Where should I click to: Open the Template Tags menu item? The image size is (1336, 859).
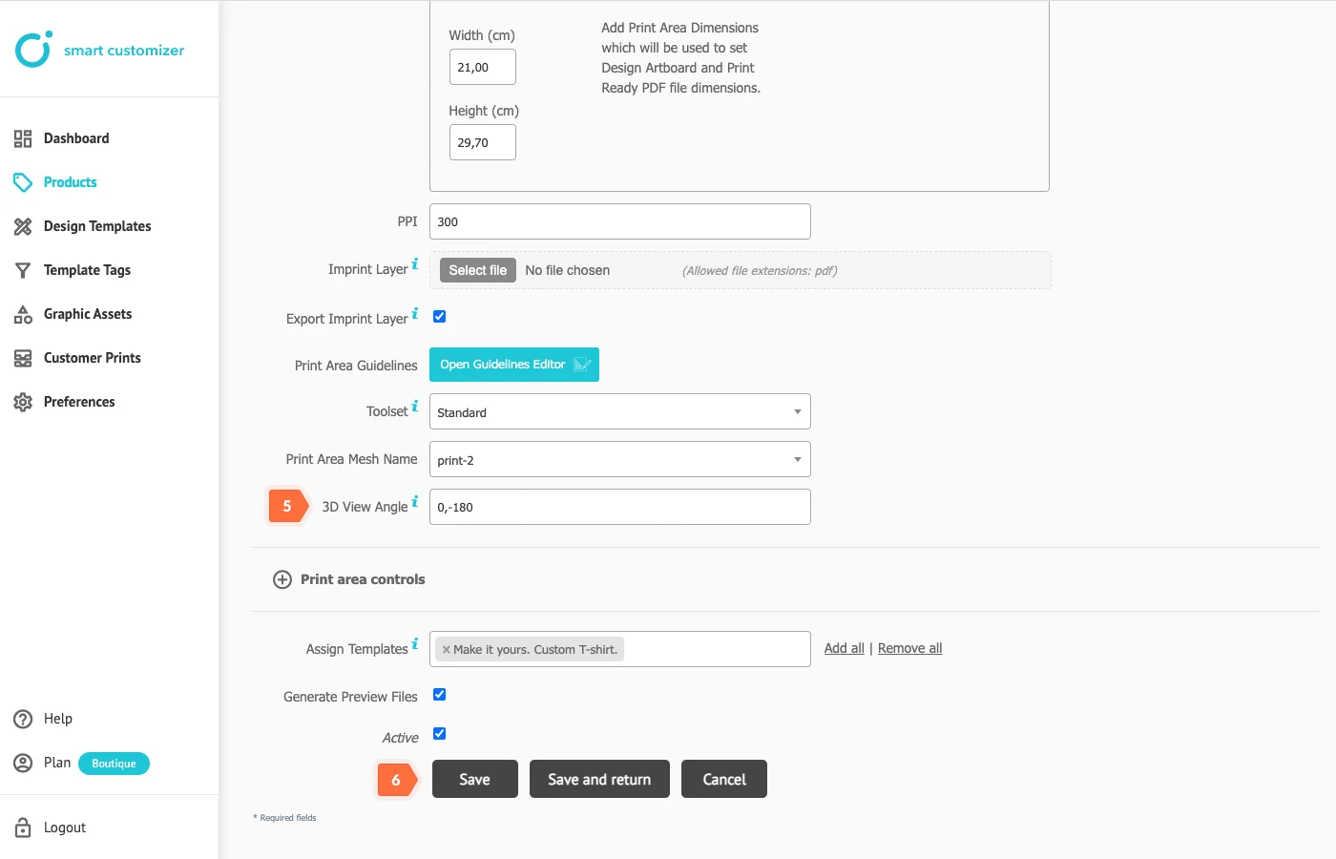[x=87, y=270]
